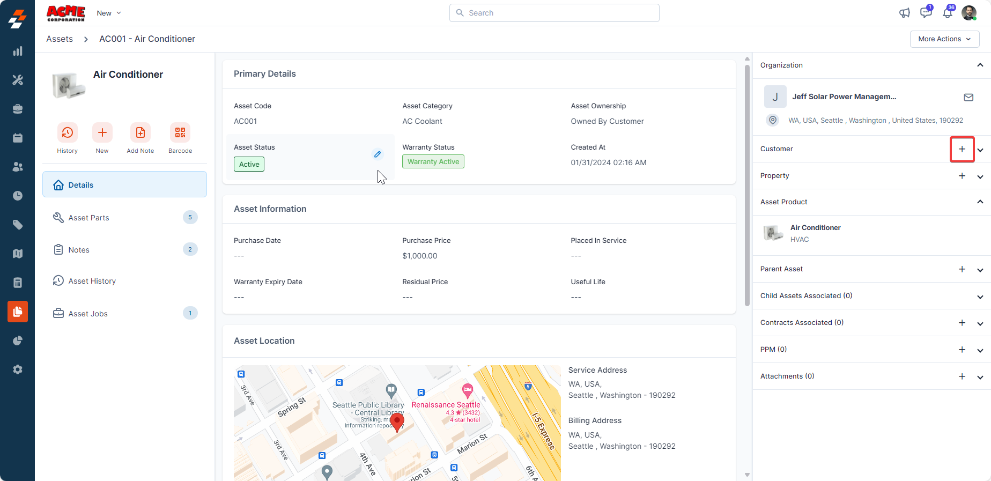
Task: Expand the Attachments section chevron
Action: (x=980, y=377)
